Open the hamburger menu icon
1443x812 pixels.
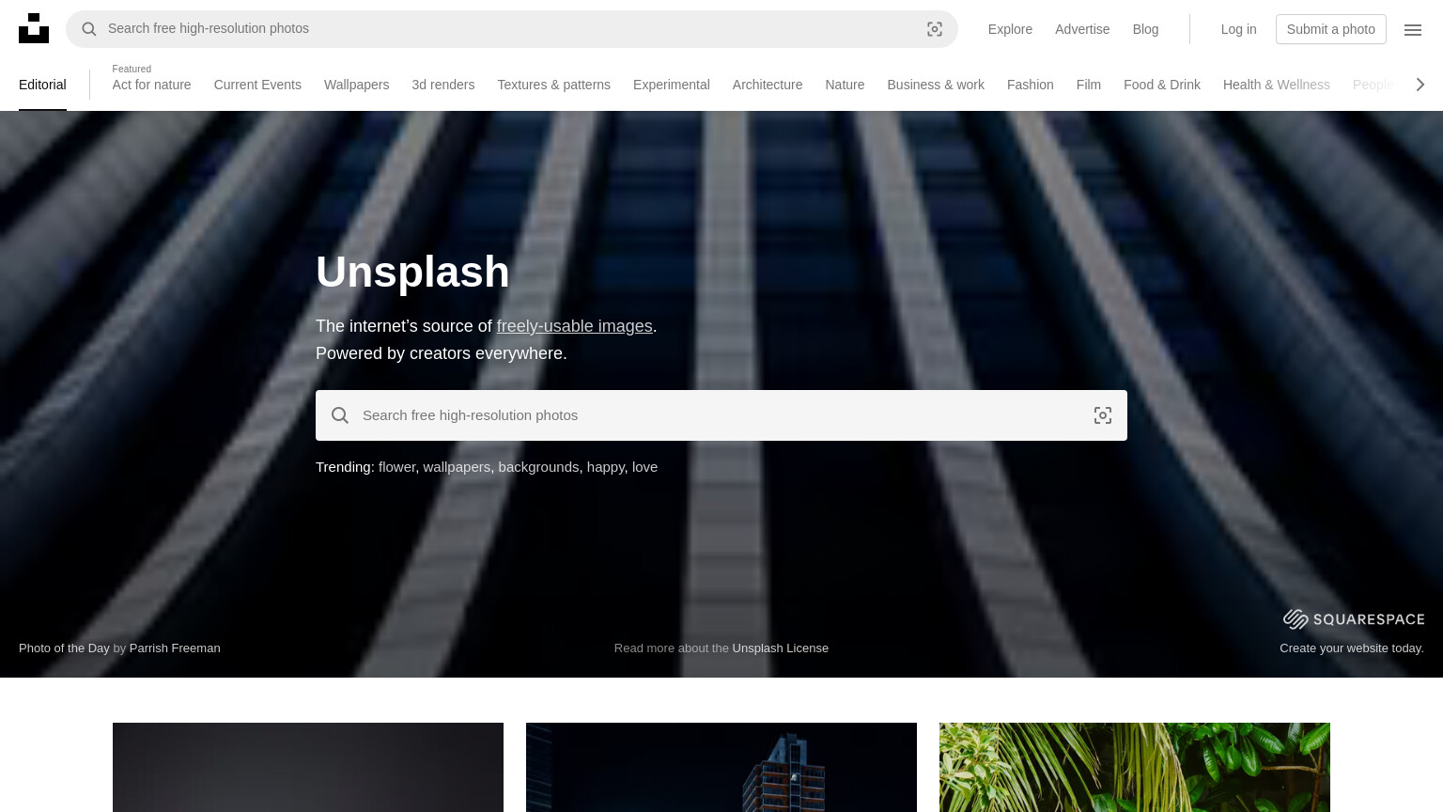(1413, 29)
